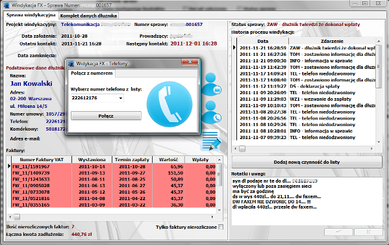Select invoice row FW_11/1591967

[114, 166]
